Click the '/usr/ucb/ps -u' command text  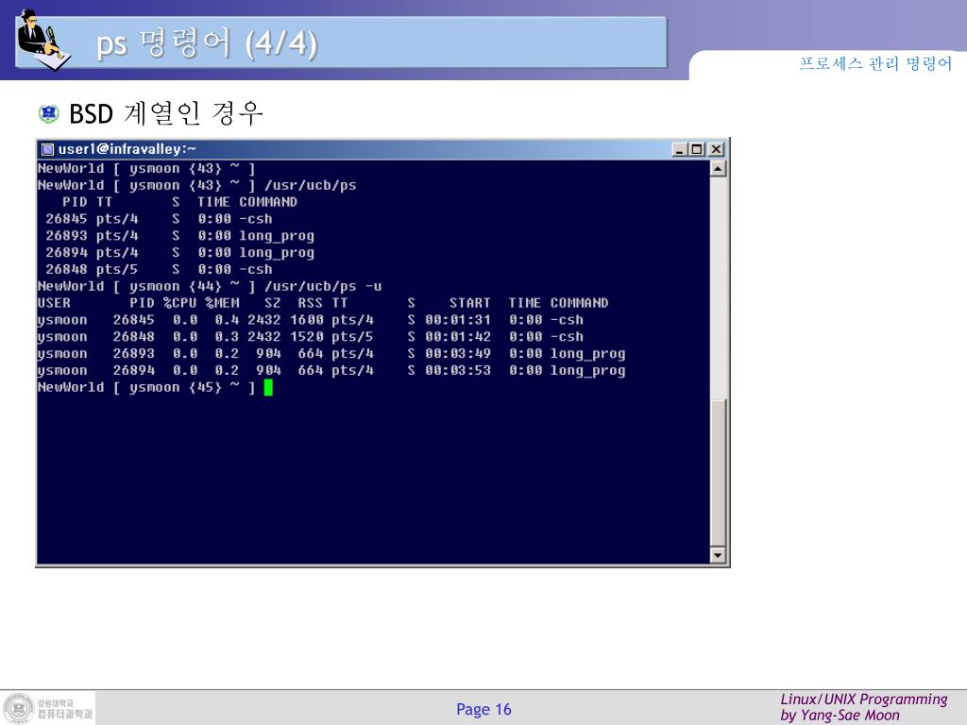point(323,286)
